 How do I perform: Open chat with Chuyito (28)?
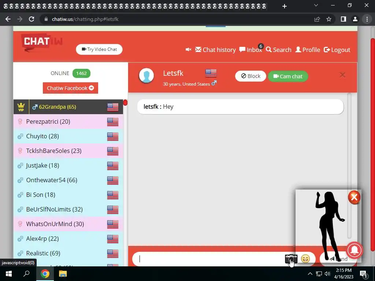pos(68,136)
